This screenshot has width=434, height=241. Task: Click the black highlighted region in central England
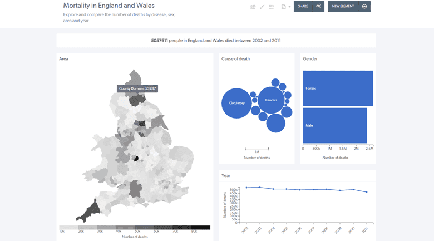136,159
